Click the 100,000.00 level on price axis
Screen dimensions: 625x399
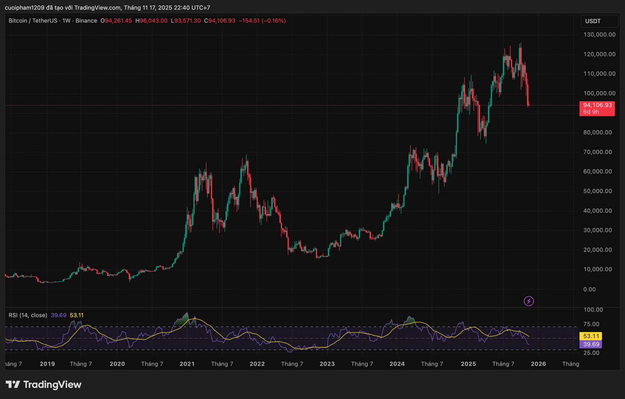[x=599, y=93]
